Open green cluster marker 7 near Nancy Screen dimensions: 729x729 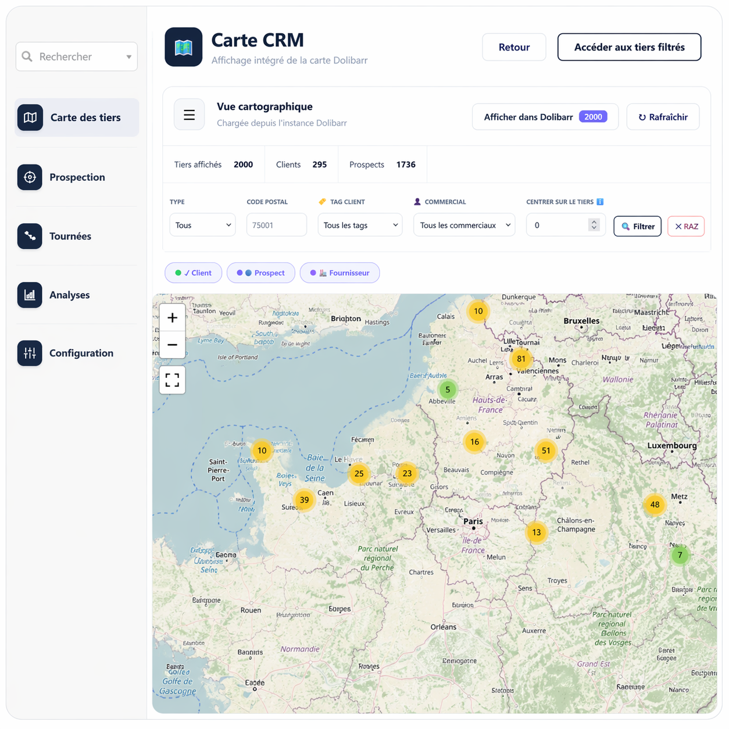(680, 555)
